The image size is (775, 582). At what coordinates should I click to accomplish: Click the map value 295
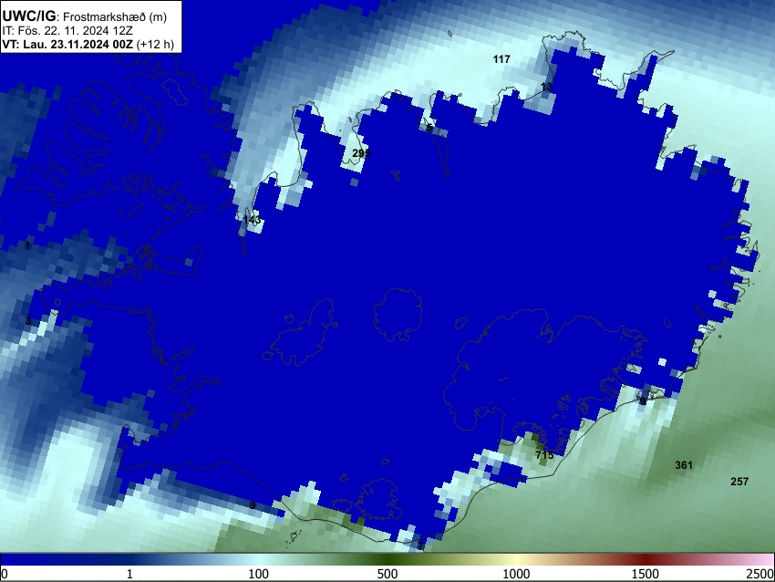361,153
